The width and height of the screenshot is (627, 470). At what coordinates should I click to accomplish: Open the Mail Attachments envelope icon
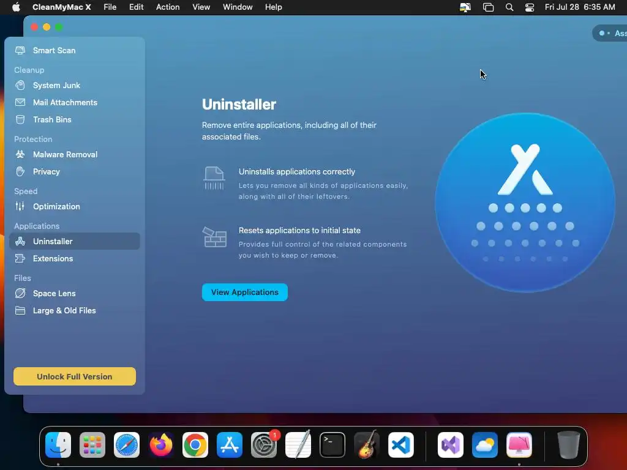pos(20,102)
